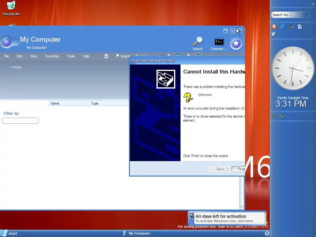This screenshot has width=316, height=237.
Task: Open the File menu
Action: 6,56
